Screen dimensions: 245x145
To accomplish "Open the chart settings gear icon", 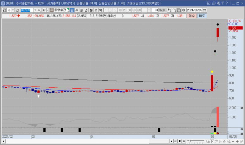I will click(184, 10).
